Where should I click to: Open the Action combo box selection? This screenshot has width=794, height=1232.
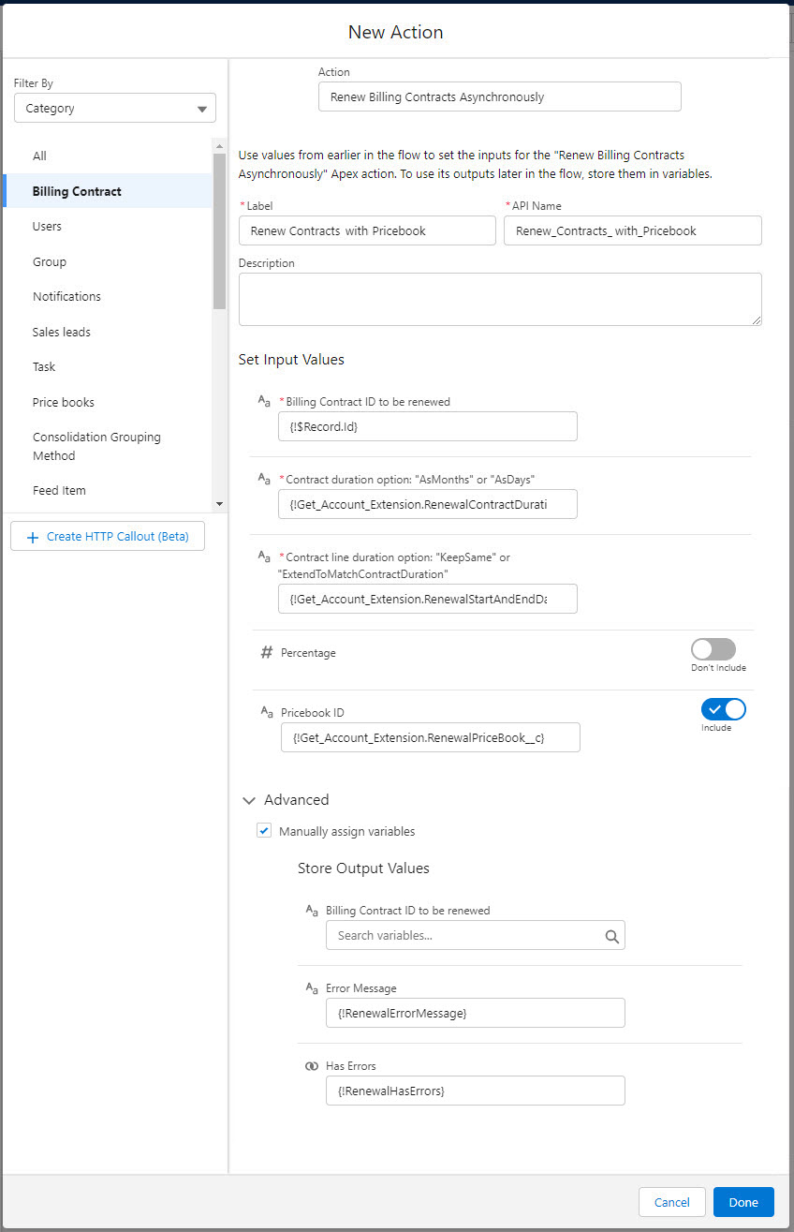tap(499, 97)
